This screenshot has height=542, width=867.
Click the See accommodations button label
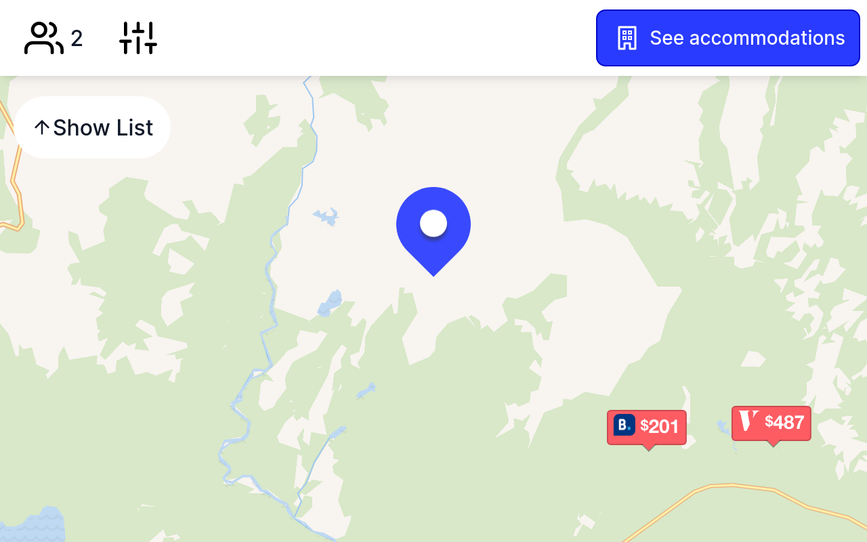(747, 38)
